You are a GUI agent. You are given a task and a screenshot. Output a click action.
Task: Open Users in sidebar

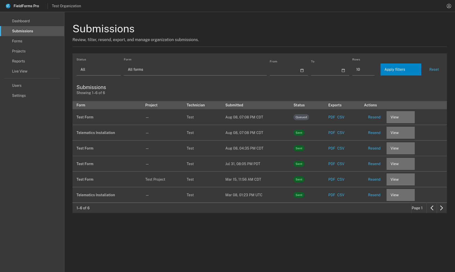tap(32, 86)
